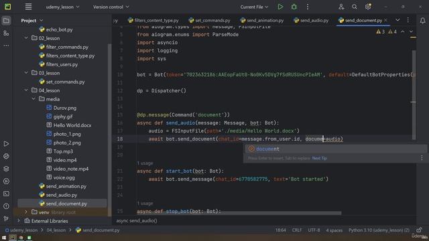Collapse the media folder

34,99
